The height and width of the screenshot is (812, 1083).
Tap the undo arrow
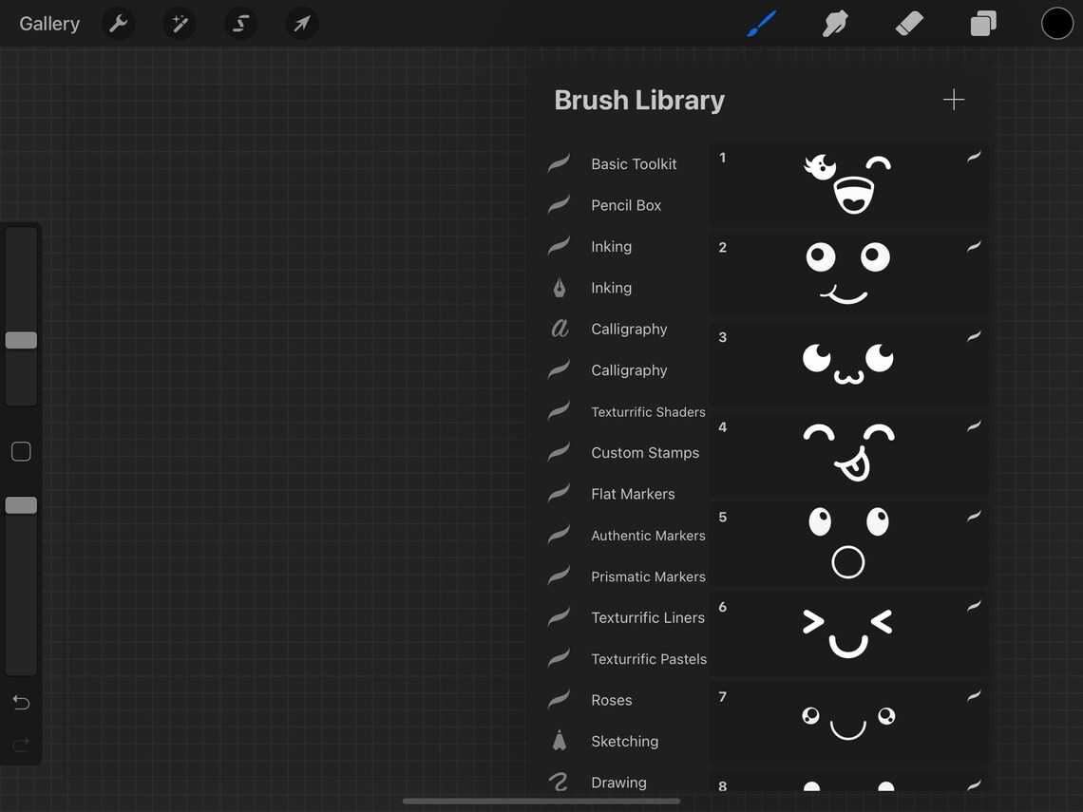20,703
